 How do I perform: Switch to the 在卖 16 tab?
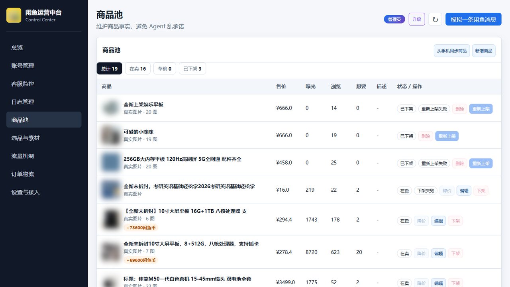(x=137, y=69)
